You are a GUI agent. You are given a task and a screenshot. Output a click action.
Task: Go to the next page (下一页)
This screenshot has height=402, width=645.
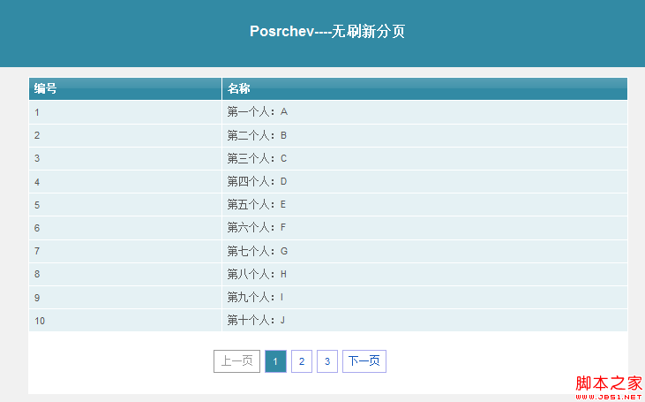[364, 361]
